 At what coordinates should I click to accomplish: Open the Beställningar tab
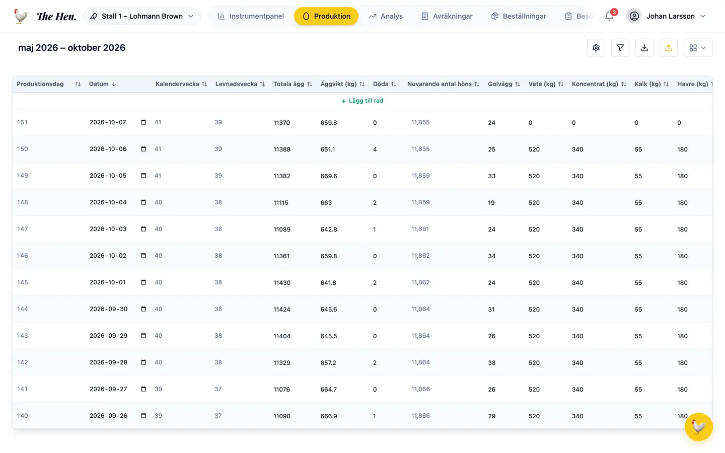point(519,16)
